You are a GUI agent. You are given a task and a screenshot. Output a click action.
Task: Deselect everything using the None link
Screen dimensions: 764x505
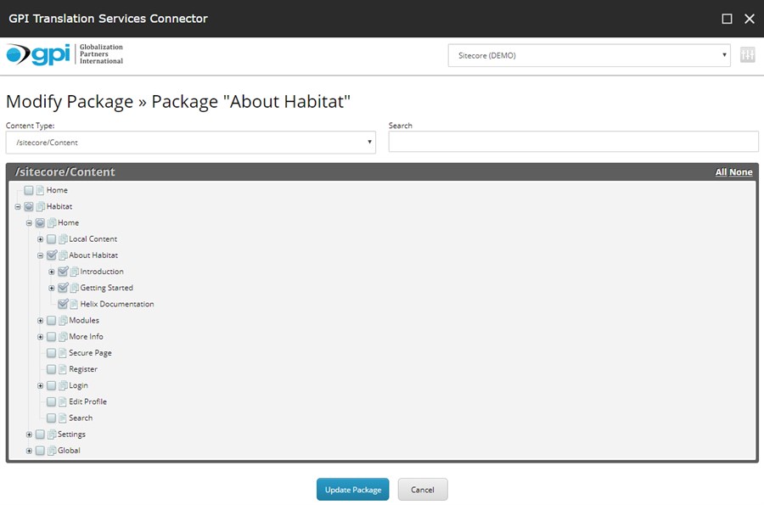[x=742, y=171]
